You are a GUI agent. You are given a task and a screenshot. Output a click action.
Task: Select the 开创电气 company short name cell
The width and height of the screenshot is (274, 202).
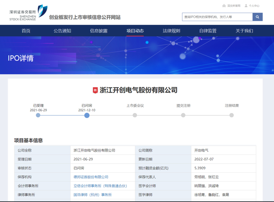pos(224,150)
